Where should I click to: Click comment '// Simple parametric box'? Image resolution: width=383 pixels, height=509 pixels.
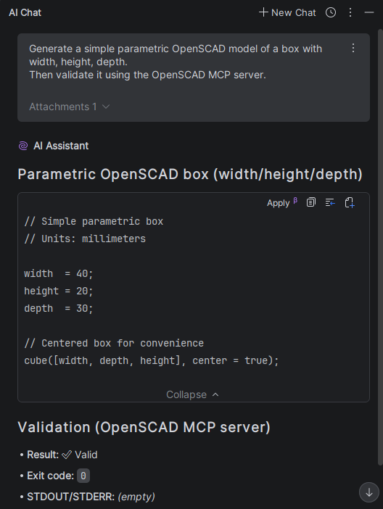(x=94, y=221)
